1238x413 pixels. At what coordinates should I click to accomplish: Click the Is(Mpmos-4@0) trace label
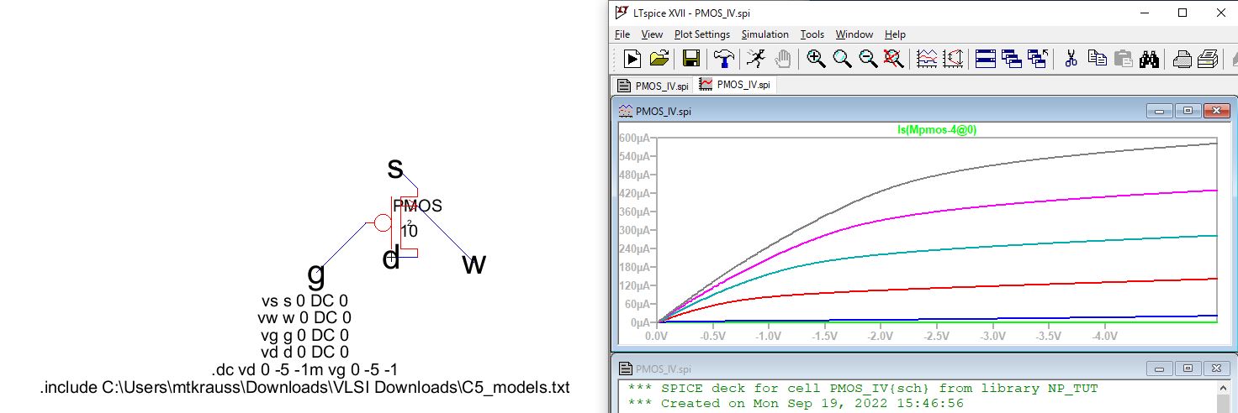(x=935, y=130)
